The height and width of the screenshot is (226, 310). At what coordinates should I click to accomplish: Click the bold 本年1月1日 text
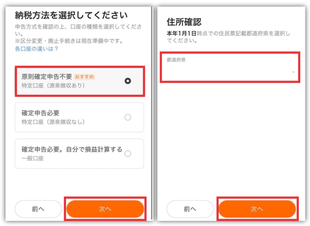click(x=182, y=33)
